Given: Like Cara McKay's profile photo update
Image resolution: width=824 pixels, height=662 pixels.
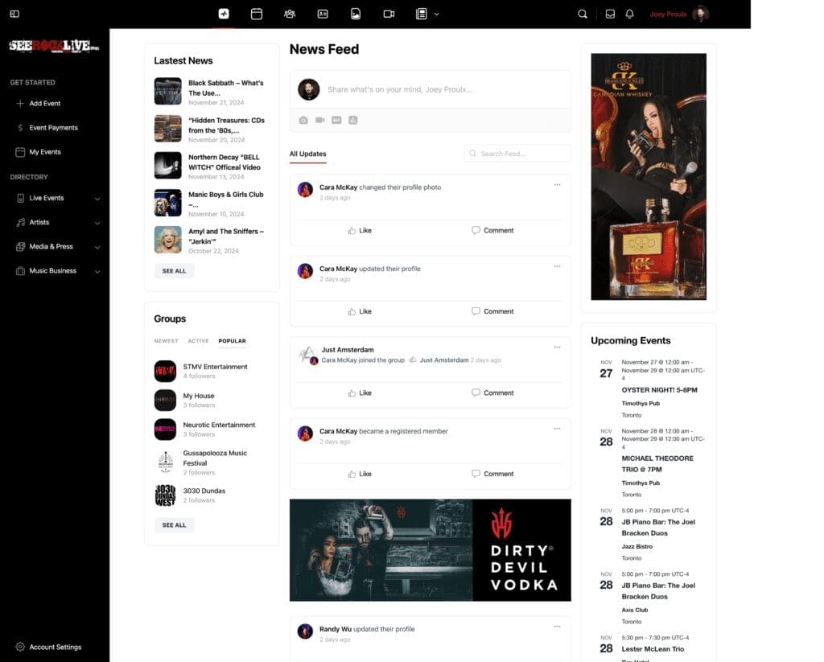Looking at the screenshot, I should [x=360, y=230].
